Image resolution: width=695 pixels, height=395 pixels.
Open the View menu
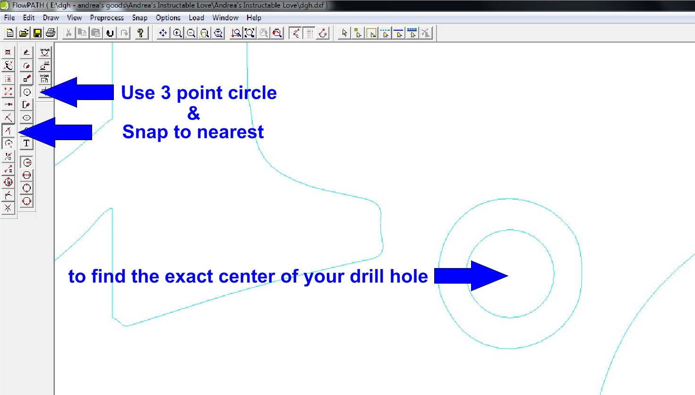click(x=74, y=17)
